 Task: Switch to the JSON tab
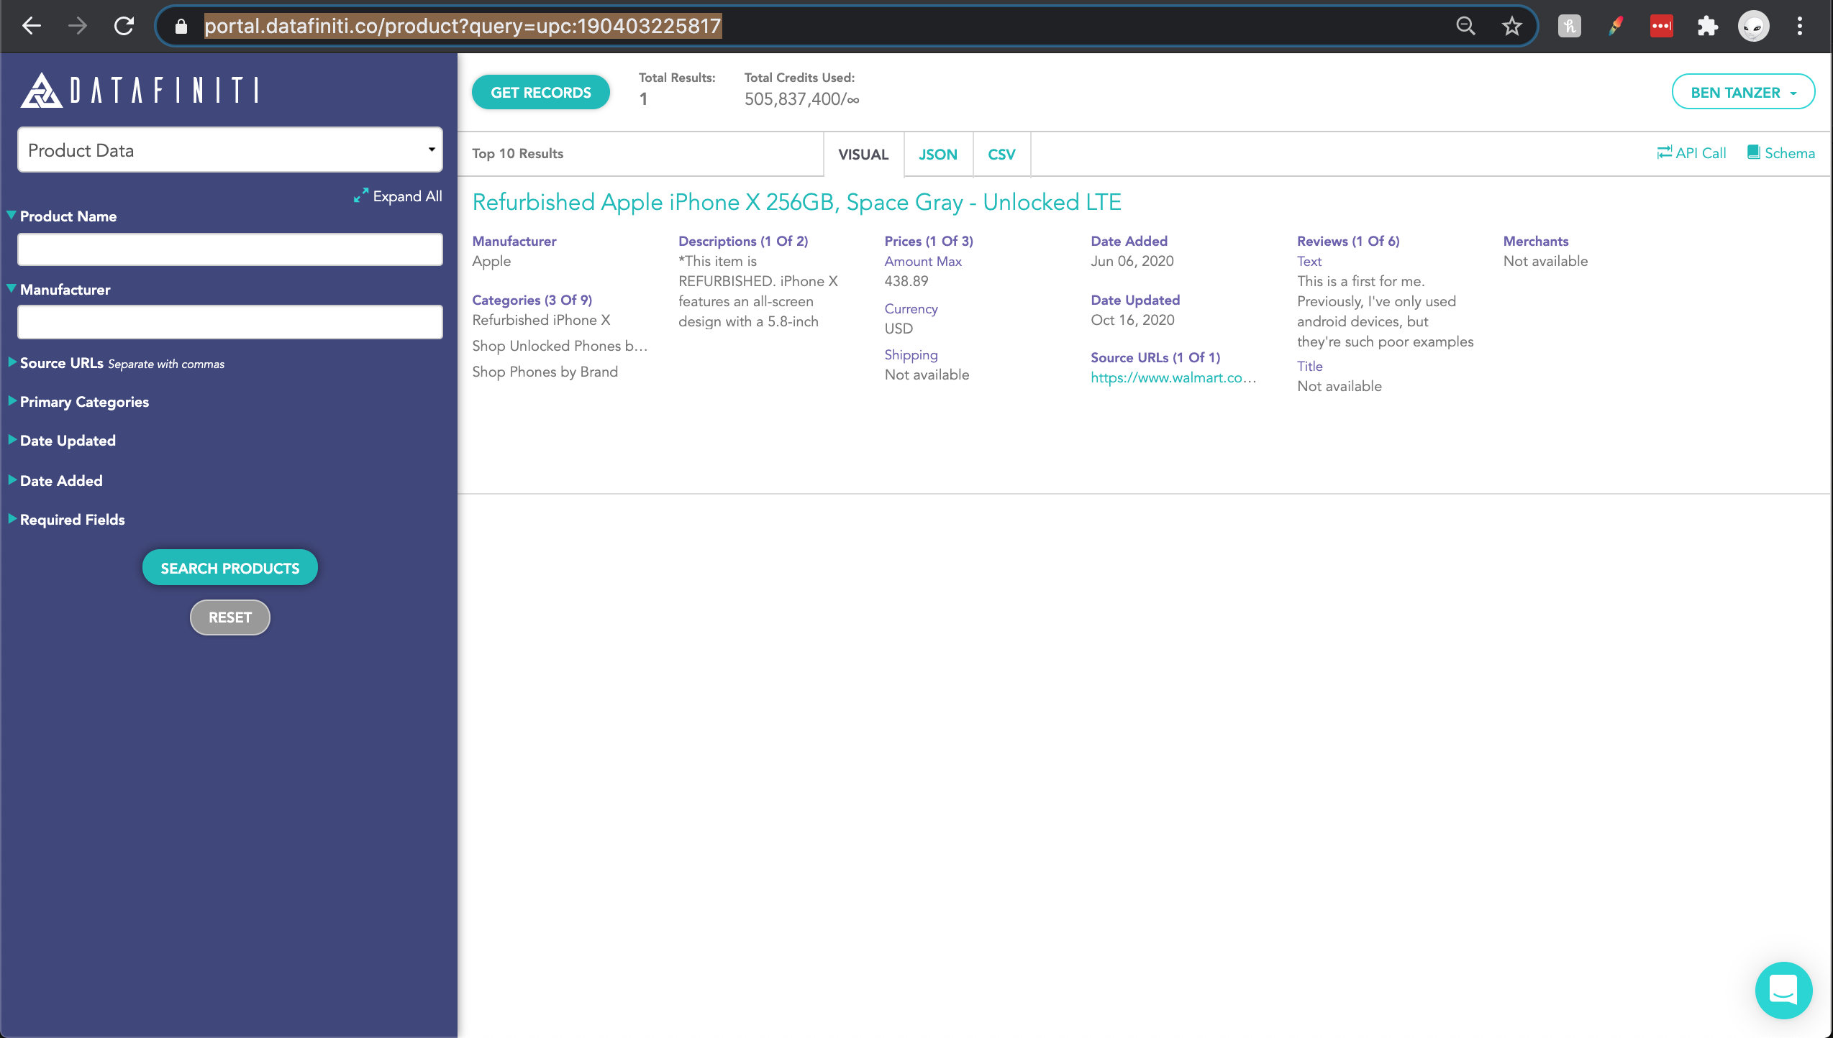click(x=938, y=155)
